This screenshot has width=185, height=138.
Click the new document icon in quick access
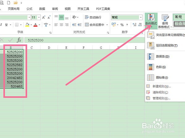click(x=9, y=2)
